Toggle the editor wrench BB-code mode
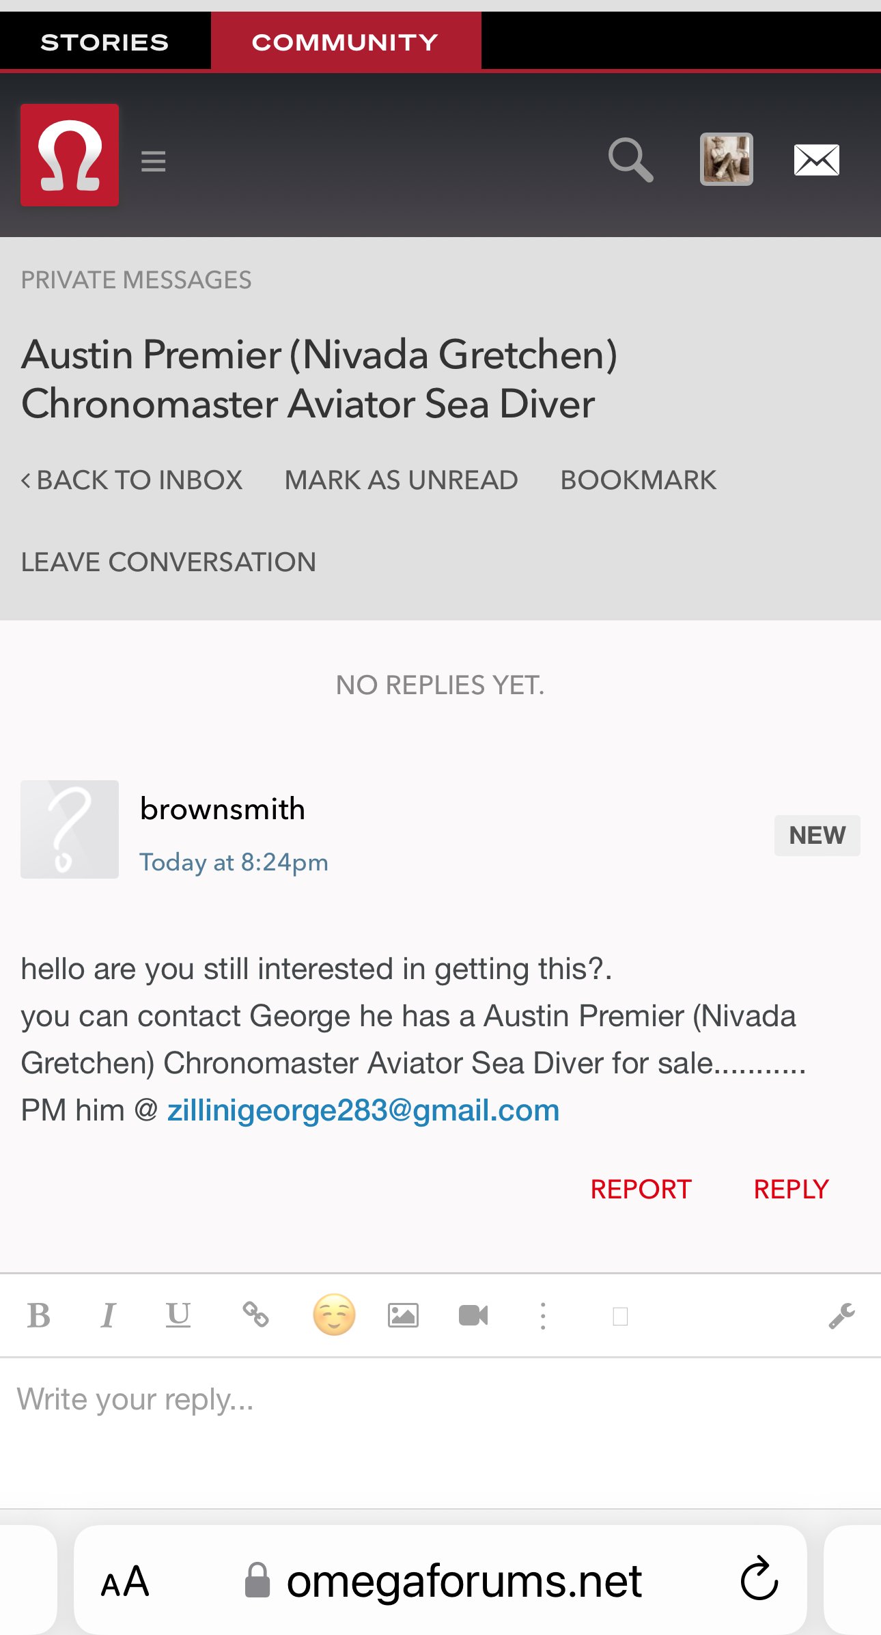This screenshot has width=881, height=1635. (841, 1316)
